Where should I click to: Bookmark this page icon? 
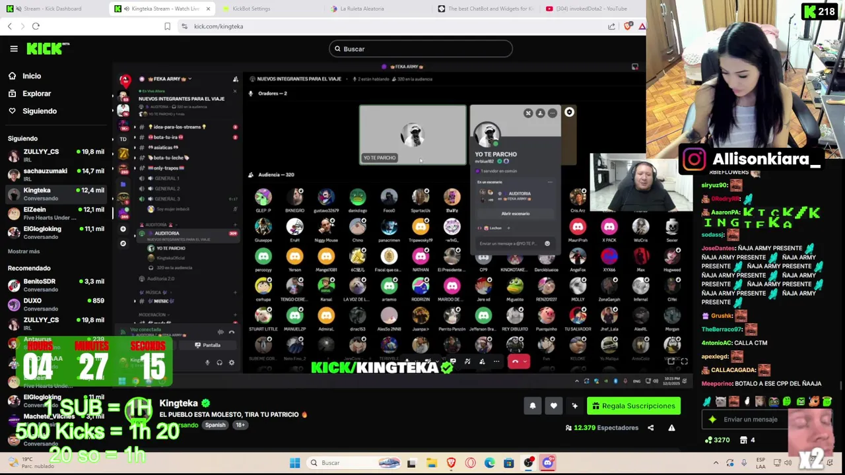point(167,26)
